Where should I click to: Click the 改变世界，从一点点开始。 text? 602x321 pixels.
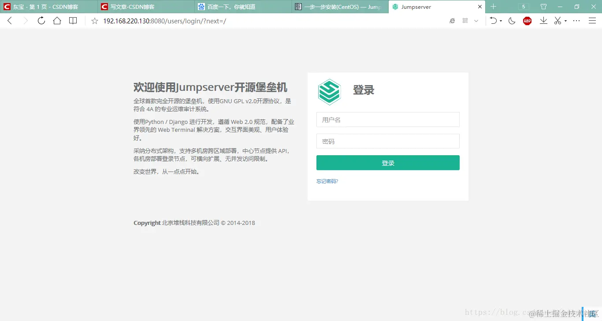tap(167, 172)
